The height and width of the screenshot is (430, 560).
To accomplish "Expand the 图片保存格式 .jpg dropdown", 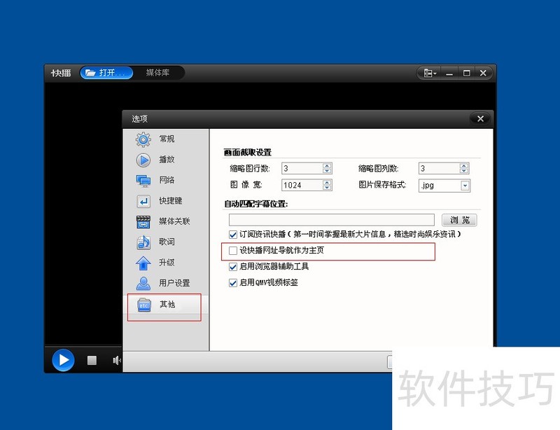I will (465, 186).
